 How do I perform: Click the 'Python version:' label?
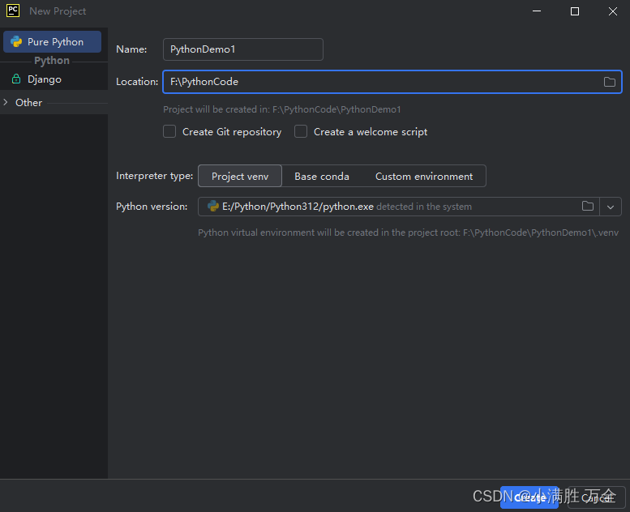(152, 207)
